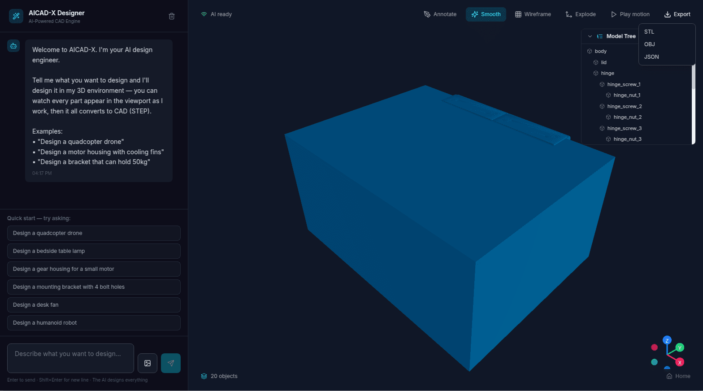Viewport: 703px width, 391px height.
Task: Click the Home view icon
Action: 669,376
